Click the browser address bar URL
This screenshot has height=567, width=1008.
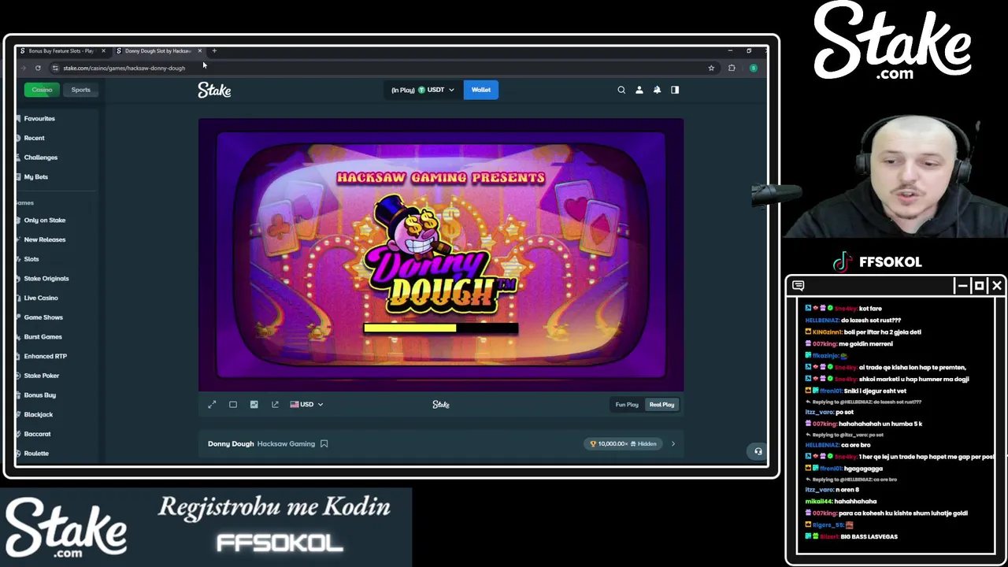124,68
